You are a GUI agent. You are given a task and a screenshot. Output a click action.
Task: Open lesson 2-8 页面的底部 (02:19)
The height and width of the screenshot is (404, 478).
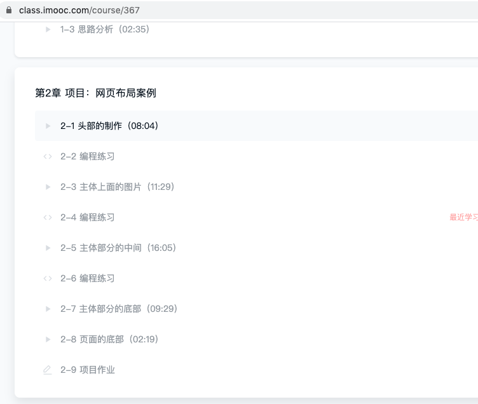109,339
